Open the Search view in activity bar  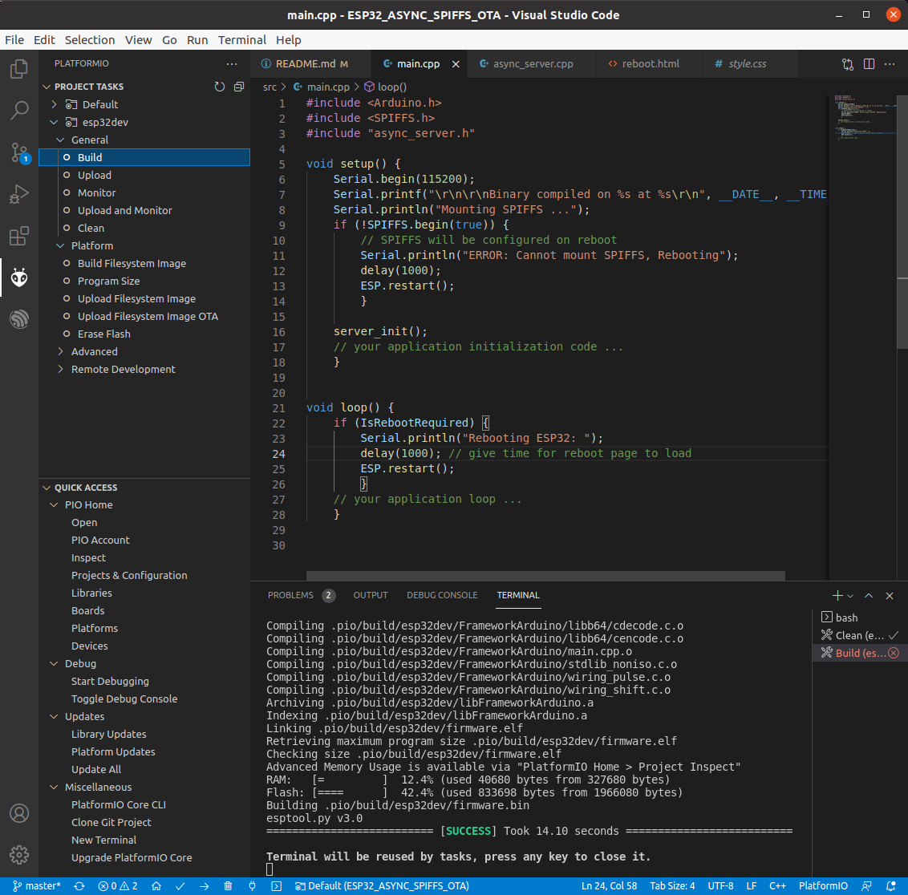click(x=19, y=110)
